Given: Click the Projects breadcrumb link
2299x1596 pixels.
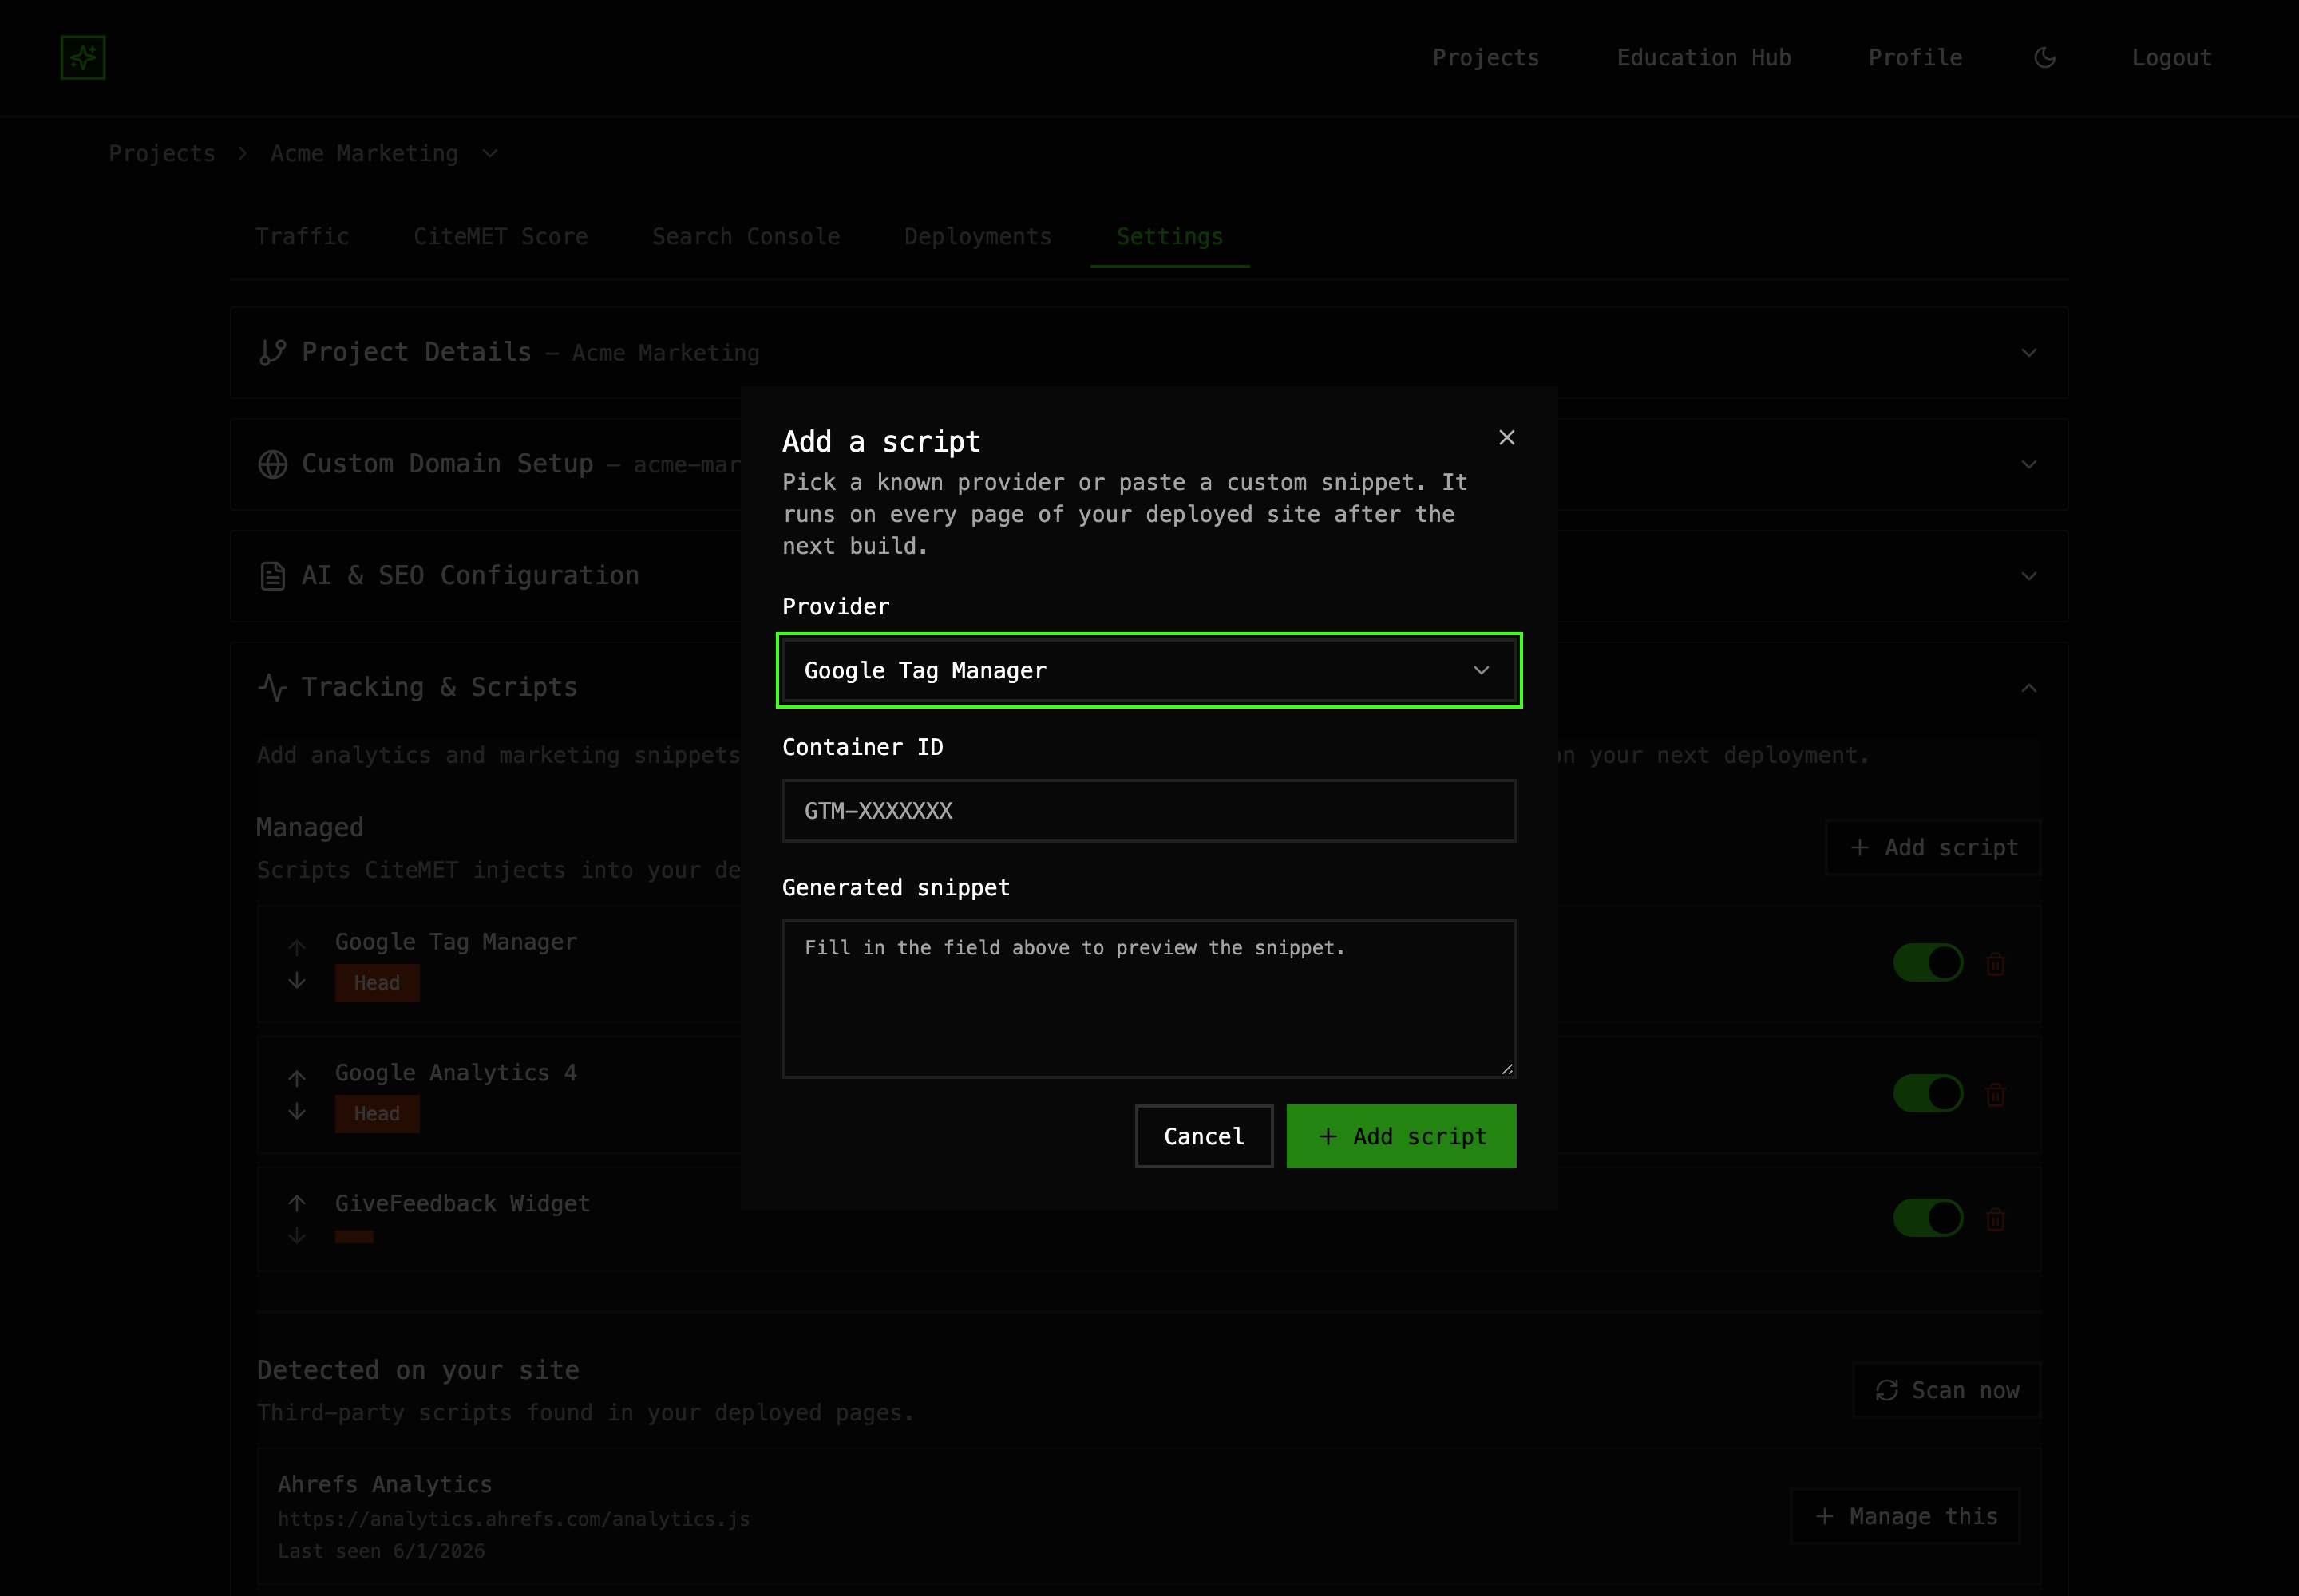Looking at the screenshot, I should (162, 154).
